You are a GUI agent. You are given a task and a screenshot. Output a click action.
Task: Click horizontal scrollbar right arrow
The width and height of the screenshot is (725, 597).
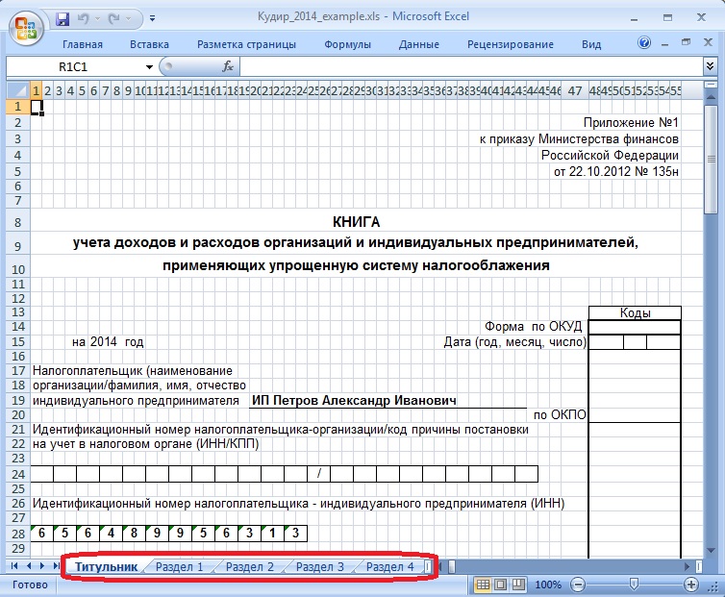(687, 566)
